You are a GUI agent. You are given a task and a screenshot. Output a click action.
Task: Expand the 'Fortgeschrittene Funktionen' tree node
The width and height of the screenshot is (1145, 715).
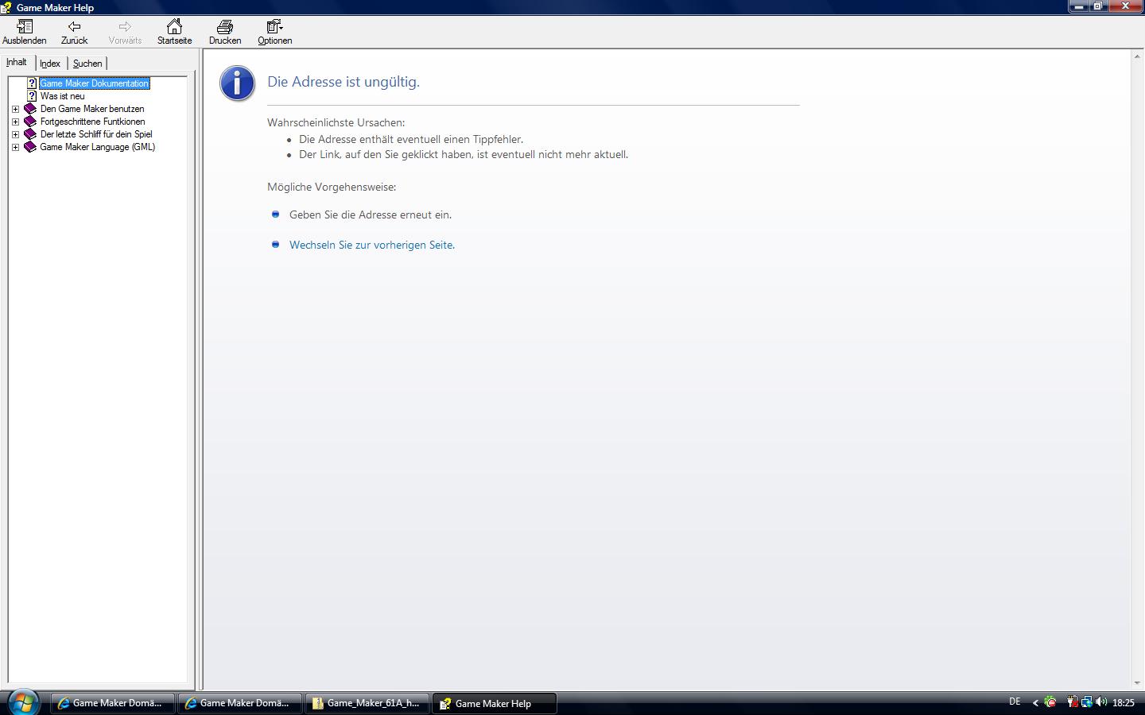(x=15, y=122)
